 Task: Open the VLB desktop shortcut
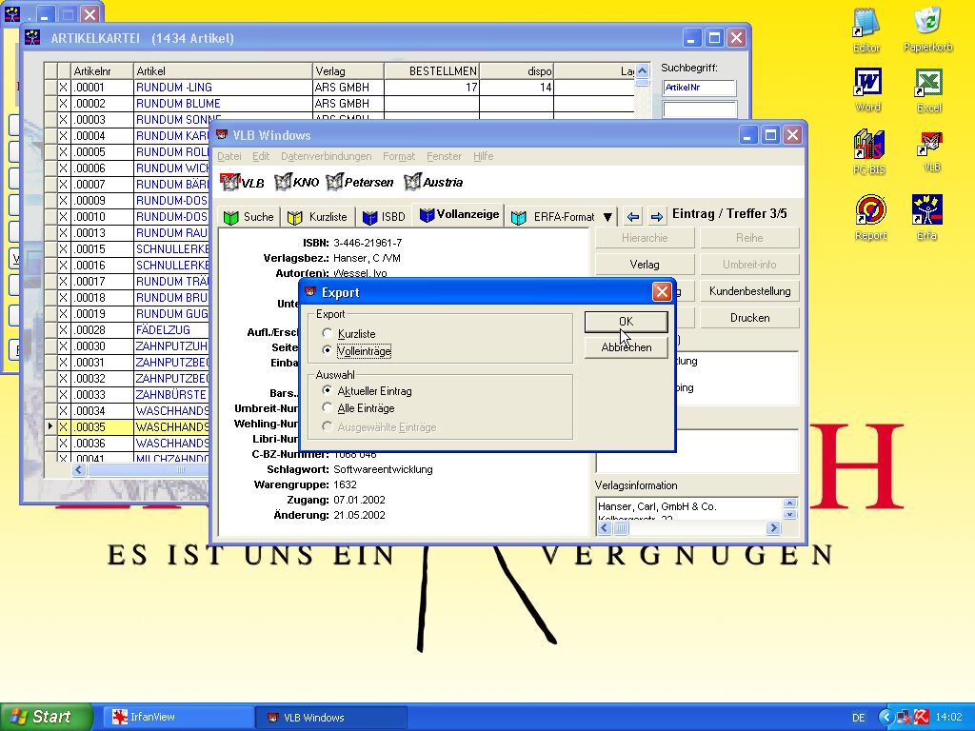(931, 151)
